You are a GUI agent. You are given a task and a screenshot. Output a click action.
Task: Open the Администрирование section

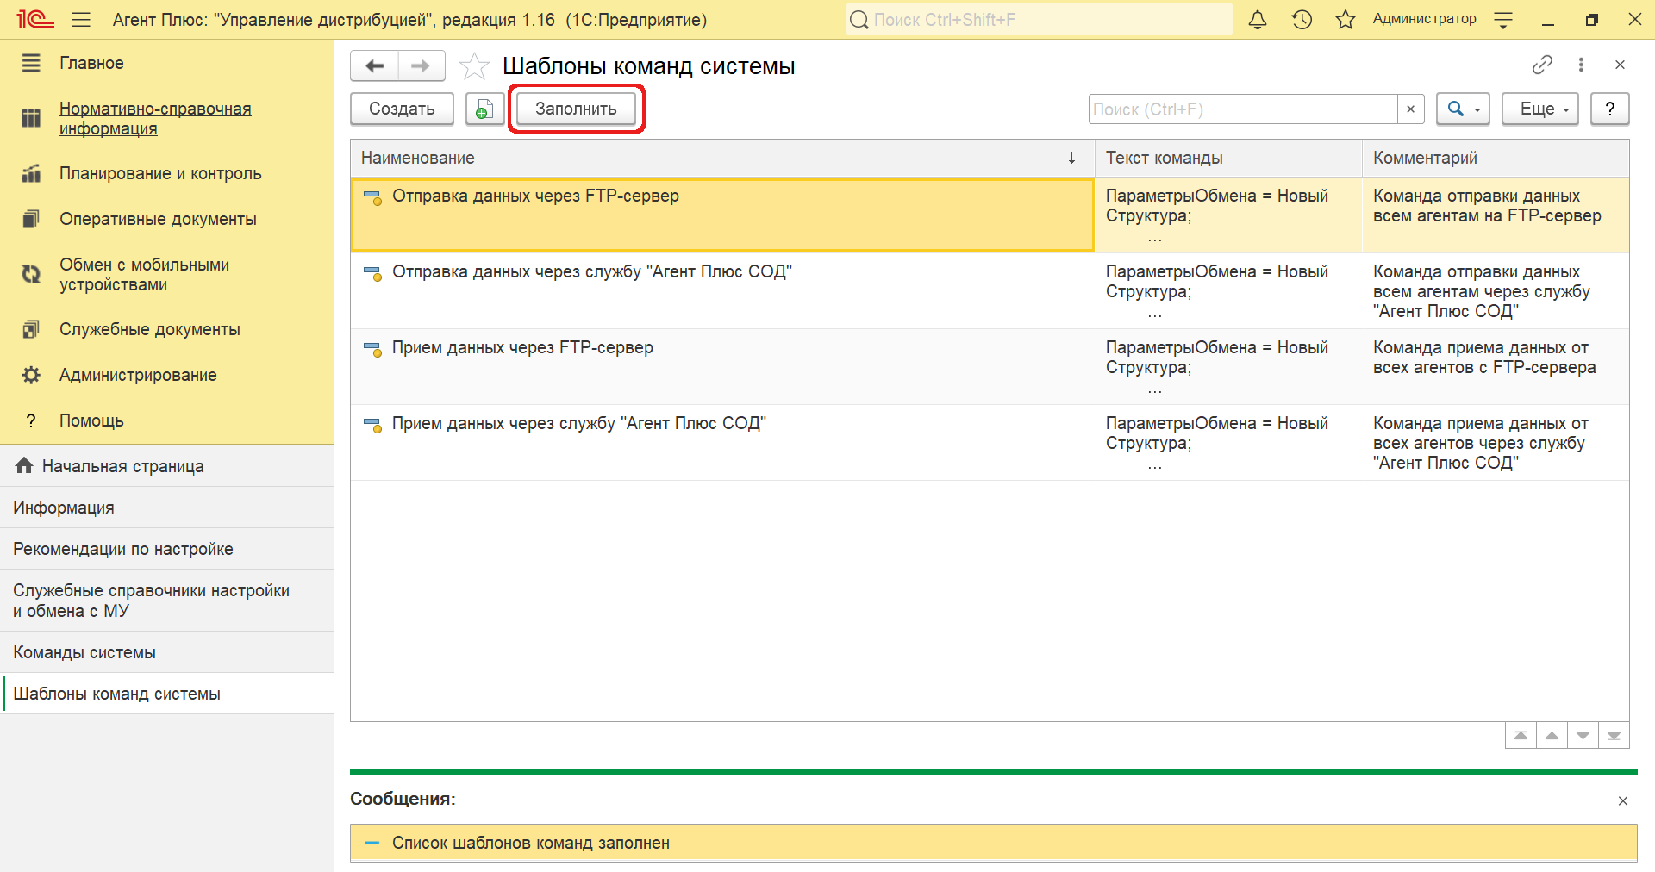point(166,375)
